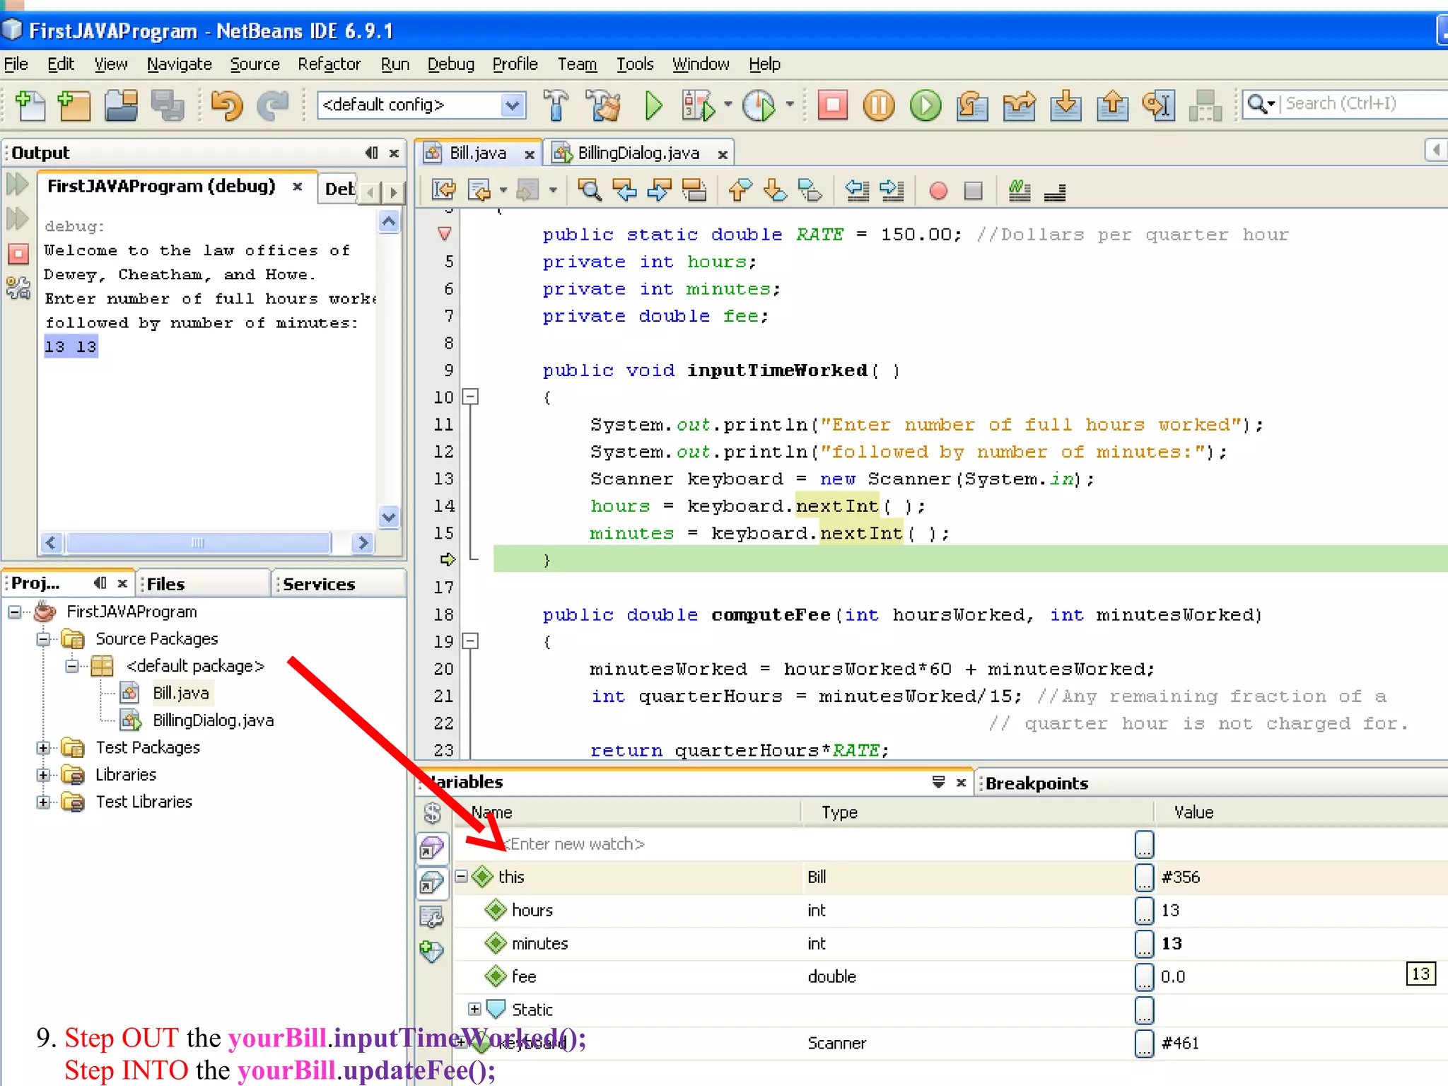The width and height of the screenshot is (1448, 1086).
Task: Toggle breakpoint marker at RATE declaration line
Action: 445,234
